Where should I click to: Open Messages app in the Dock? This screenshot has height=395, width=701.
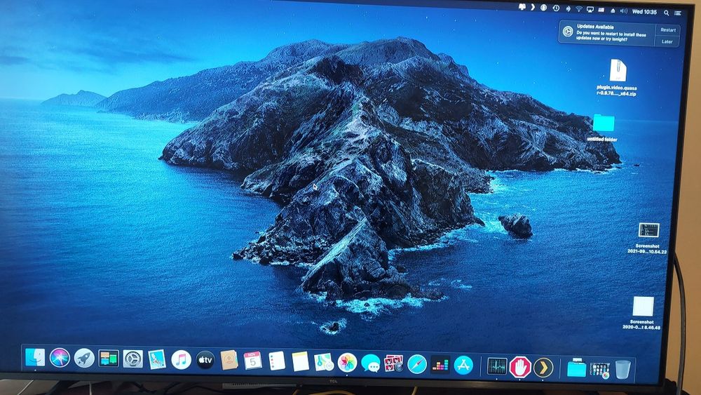(371, 363)
